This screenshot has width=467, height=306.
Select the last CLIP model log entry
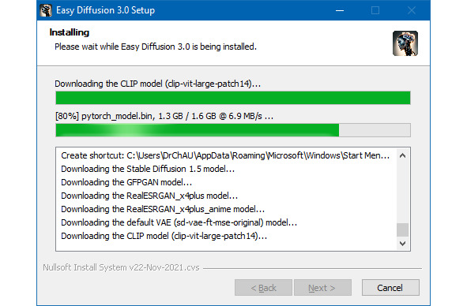coord(164,236)
